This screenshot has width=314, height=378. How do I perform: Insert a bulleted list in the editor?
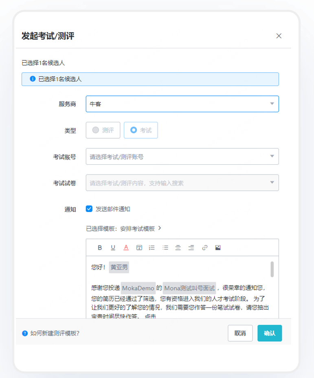click(165, 248)
